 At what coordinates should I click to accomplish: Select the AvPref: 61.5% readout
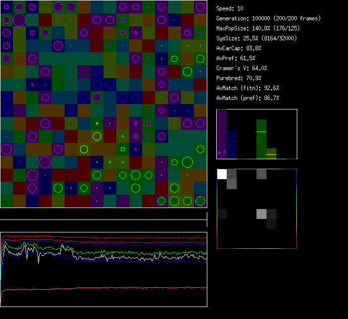236,58
